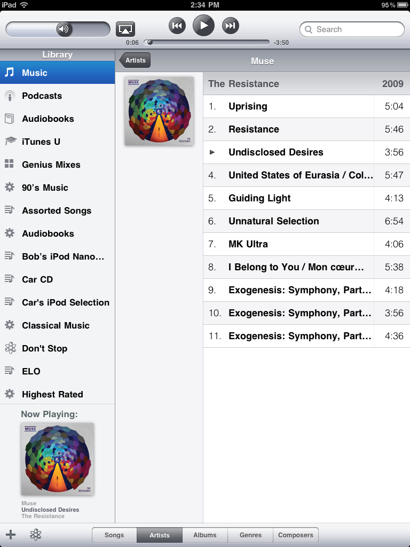Tap the AirPlay icon
The image size is (410, 547).
(x=125, y=29)
